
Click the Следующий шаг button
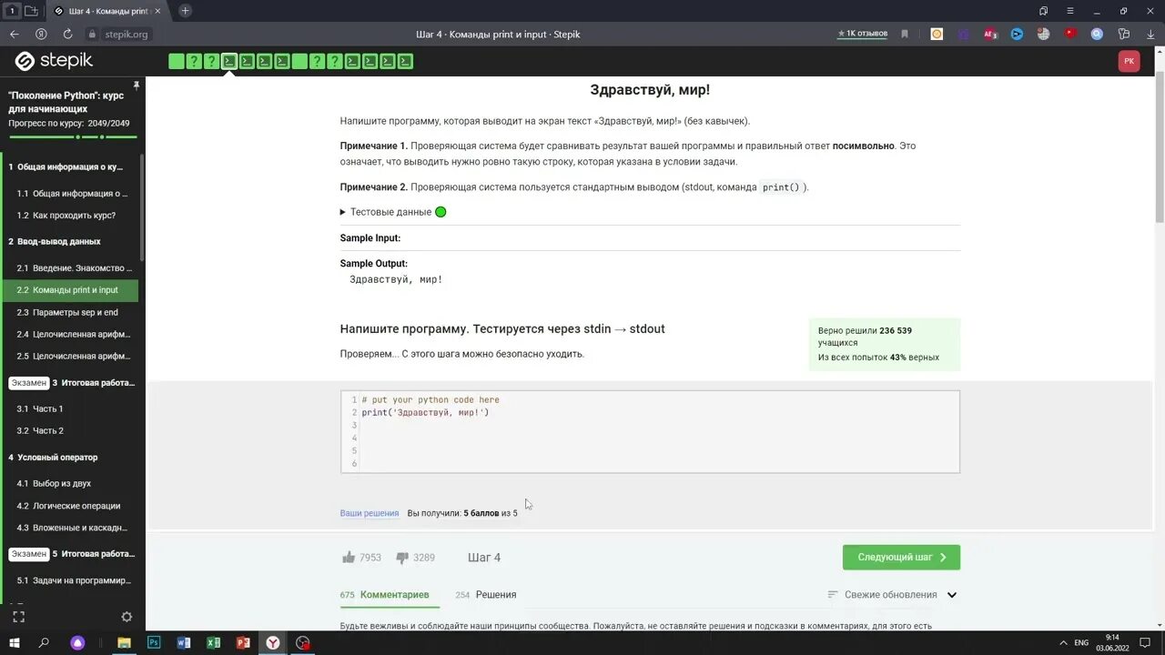pos(901,558)
